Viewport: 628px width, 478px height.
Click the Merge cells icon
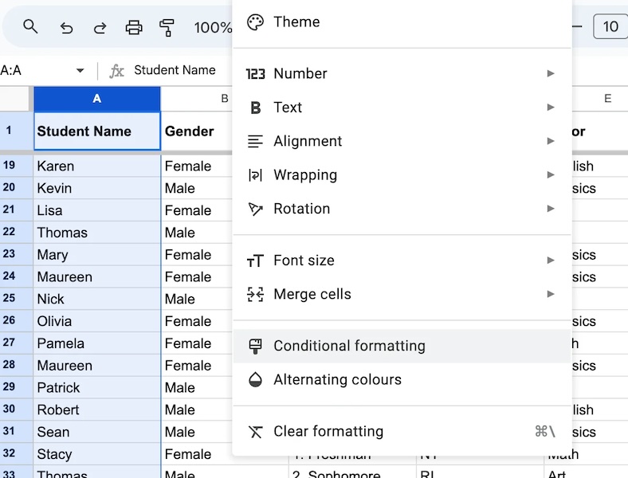coord(256,295)
